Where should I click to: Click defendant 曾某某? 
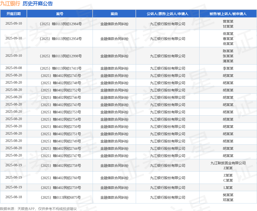[228, 21]
